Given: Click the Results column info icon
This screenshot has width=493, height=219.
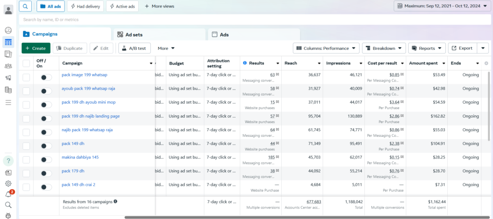Looking at the screenshot, I should (245, 63).
